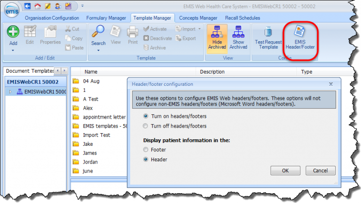Click Paste in the Add / Edit group

point(74,48)
